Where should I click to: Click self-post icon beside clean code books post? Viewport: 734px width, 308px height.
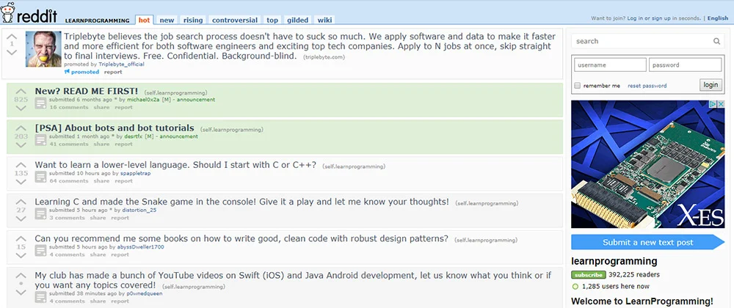point(40,251)
